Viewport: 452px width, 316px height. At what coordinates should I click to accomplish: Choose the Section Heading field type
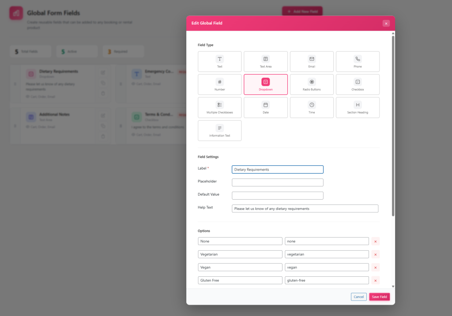pos(358,108)
